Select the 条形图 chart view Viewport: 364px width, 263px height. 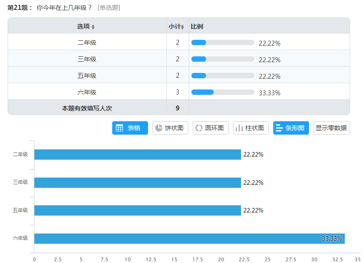point(291,128)
